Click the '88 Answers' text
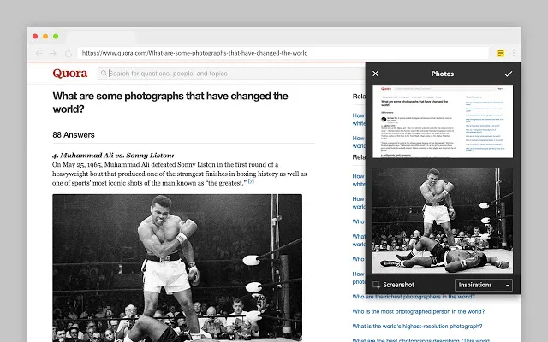This screenshot has height=342, width=548. coord(74,135)
